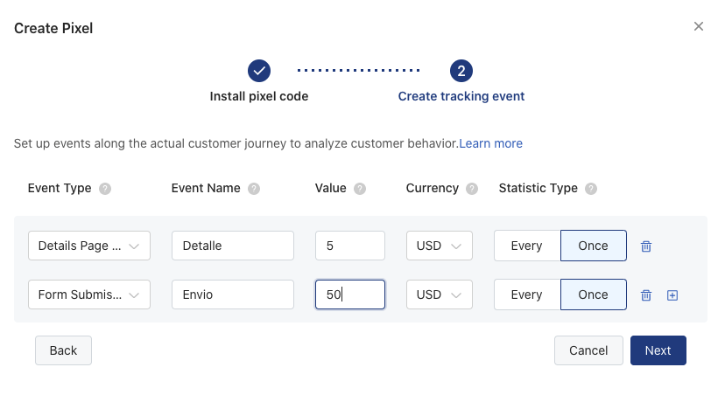Show help for Statistic Type
Image resolution: width=725 pixels, height=395 pixels.
591,188
